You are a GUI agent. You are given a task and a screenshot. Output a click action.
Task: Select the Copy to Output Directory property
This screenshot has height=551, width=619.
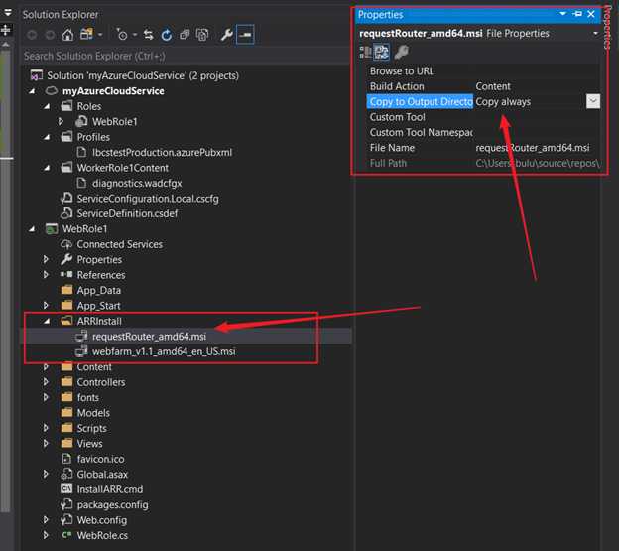tap(420, 102)
